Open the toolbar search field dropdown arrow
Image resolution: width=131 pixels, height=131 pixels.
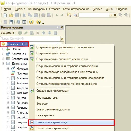(111, 15)
